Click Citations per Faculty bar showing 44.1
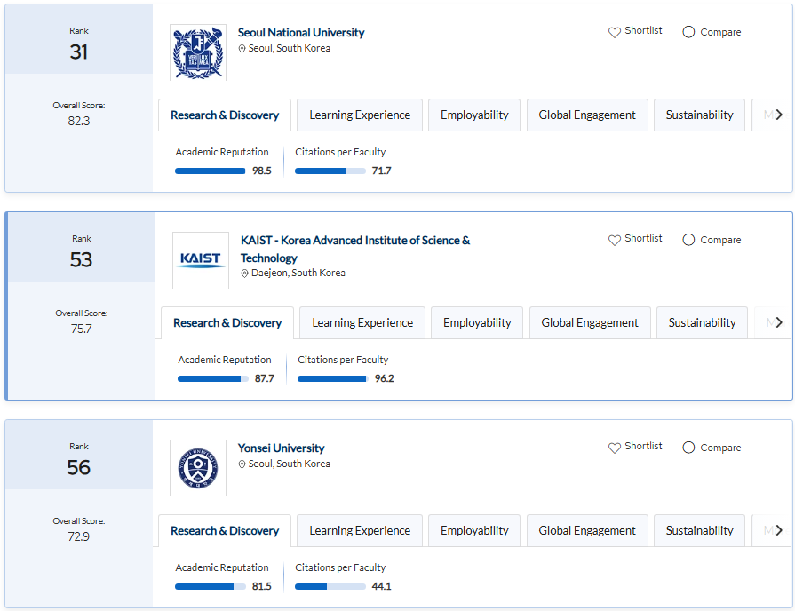Image resolution: width=795 pixels, height=611 pixels. pos(330,587)
